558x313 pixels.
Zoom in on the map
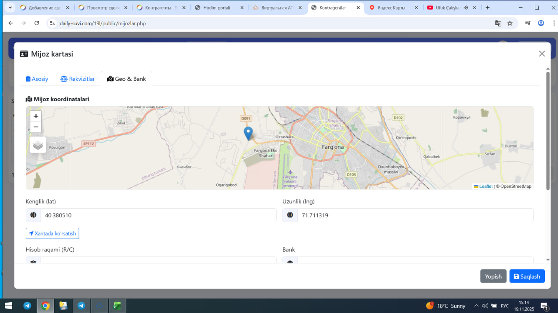pyautogui.click(x=36, y=116)
